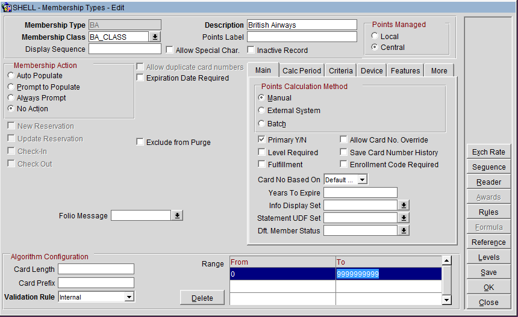Open the Membership Class lookup arrow
Viewport: 518px width, 317px height.
[155, 37]
